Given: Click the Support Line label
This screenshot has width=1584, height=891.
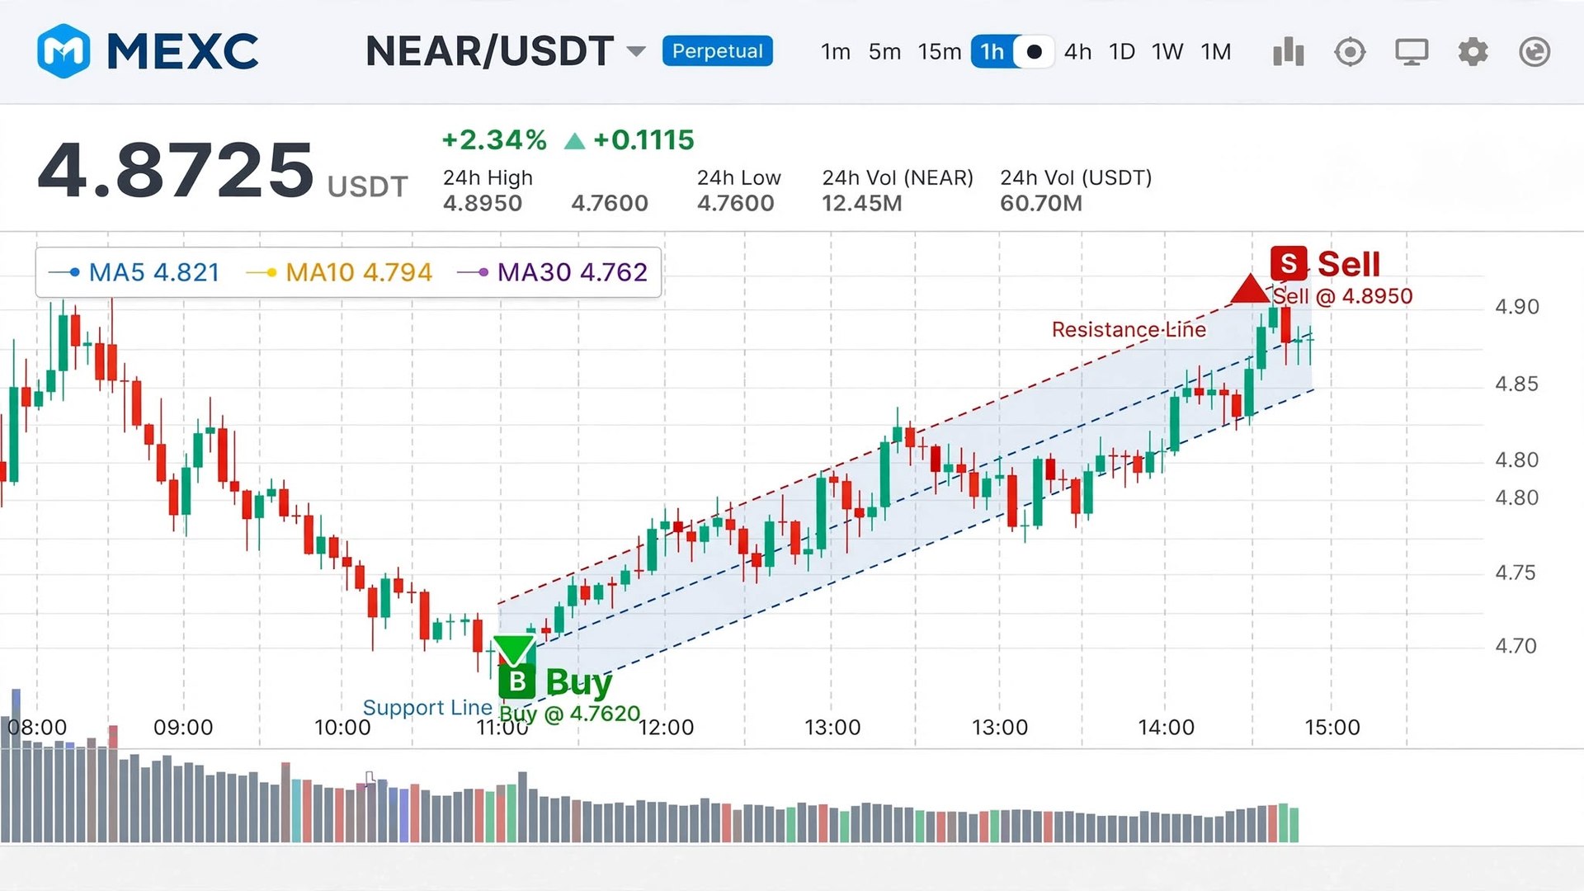Looking at the screenshot, I should coord(427,707).
